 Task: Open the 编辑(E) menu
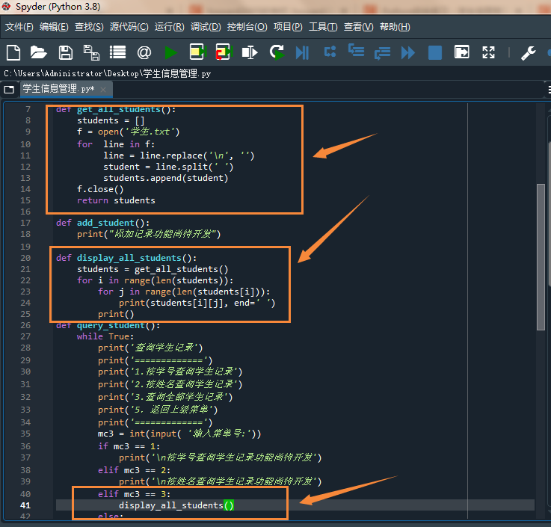point(54,27)
